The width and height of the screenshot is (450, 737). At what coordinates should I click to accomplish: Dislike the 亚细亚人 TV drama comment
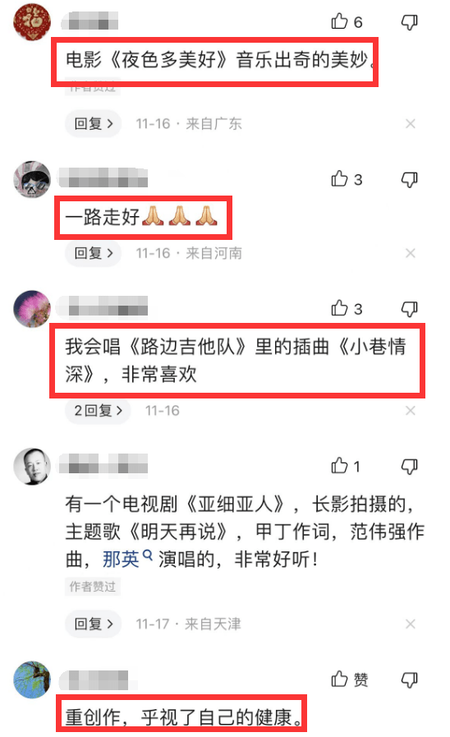(x=409, y=466)
